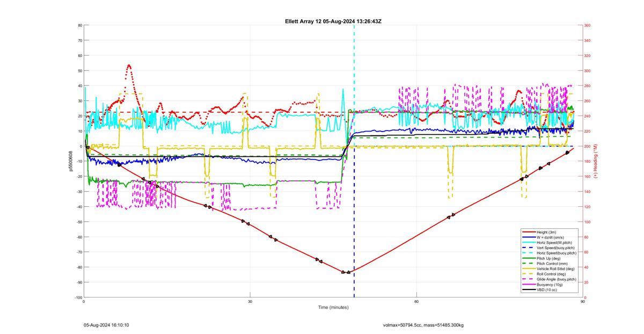644x334 pixels.
Task: Click the 'volmax=50794.5cc, mass=51485.300kg' footer text
Action: [x=423, y=325]
